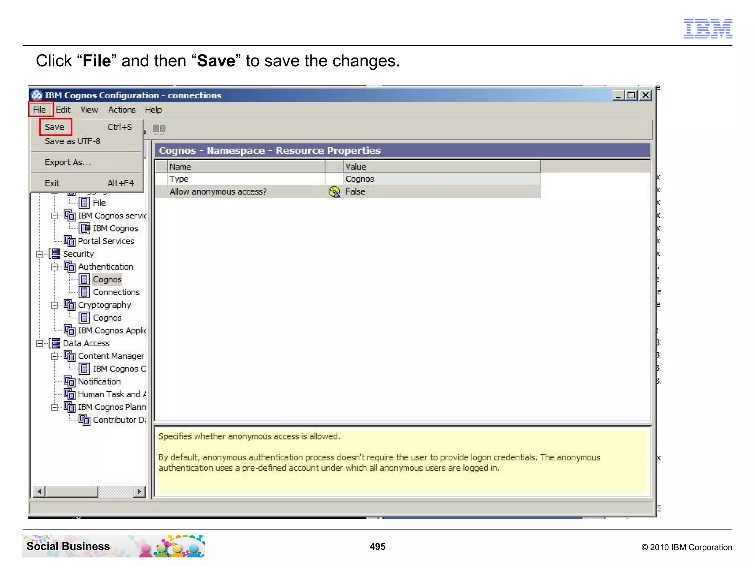Image resolution: width=755 pixels, height=566 pixels.
Task: Click the IBM Cognos Configuration title icon
Action: tap(36, 95)
